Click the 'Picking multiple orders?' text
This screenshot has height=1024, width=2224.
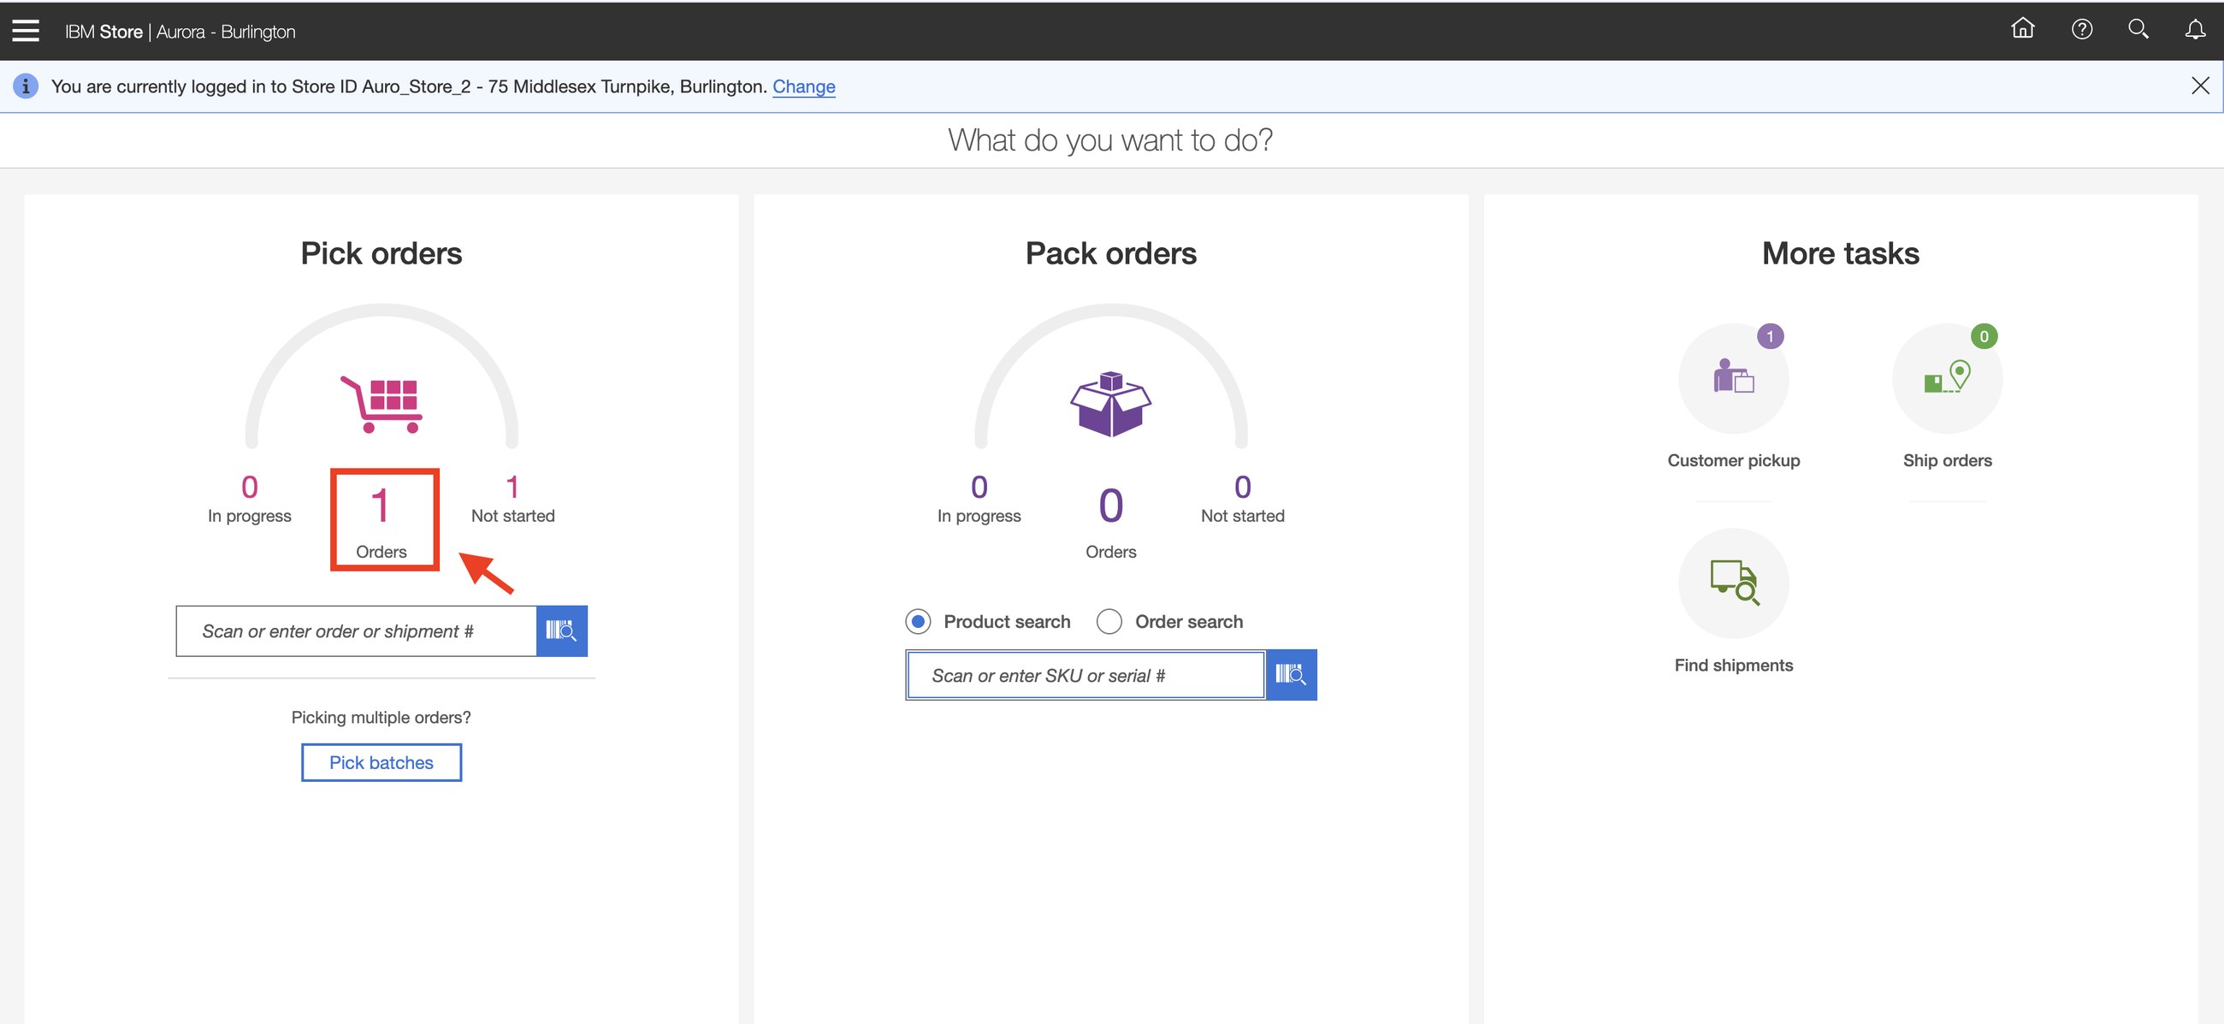pyautogui.click(x=381, y=718)
